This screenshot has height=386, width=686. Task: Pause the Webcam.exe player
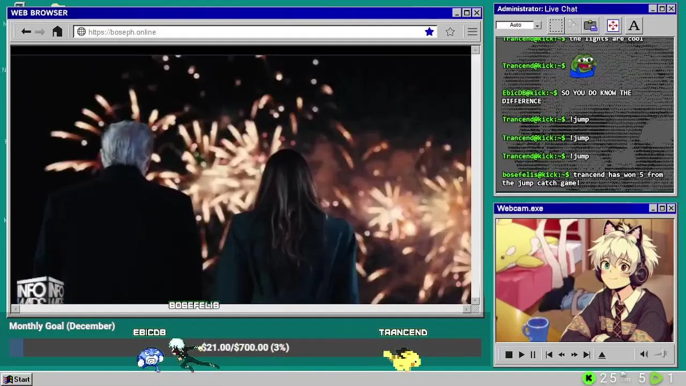533,354
